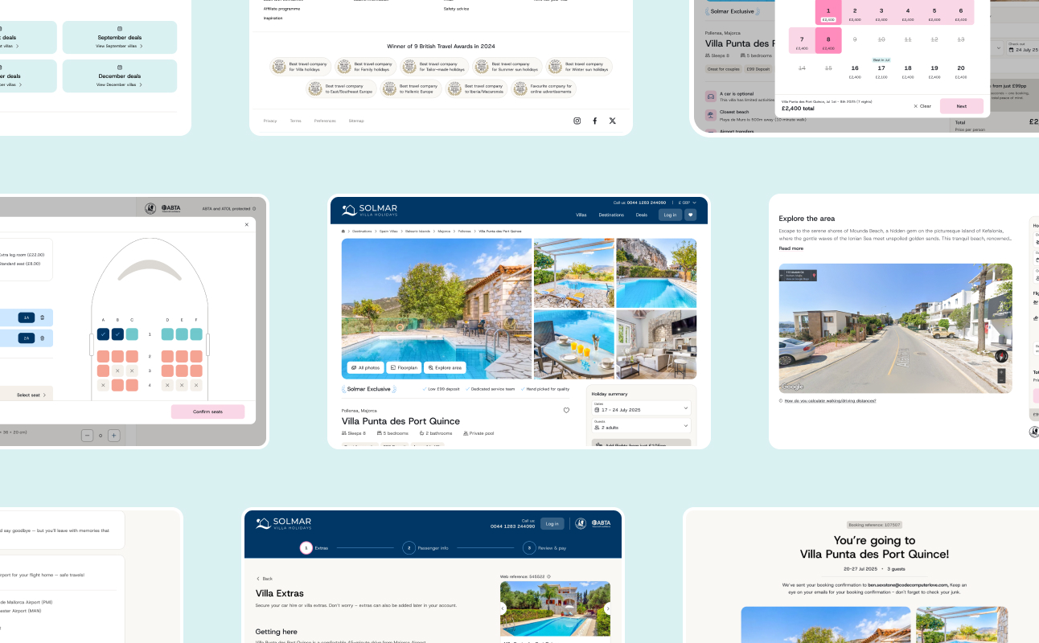
Task: Pick date 17 marked Best in Jul
Action: 881,70
